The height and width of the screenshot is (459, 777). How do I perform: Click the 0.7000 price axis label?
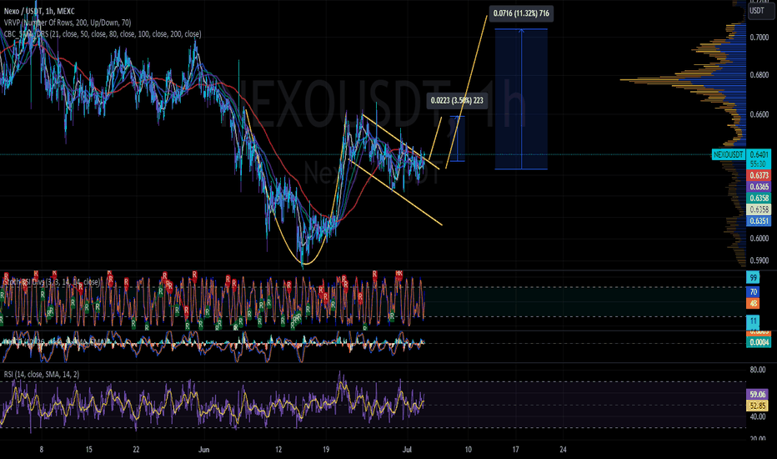759,38
